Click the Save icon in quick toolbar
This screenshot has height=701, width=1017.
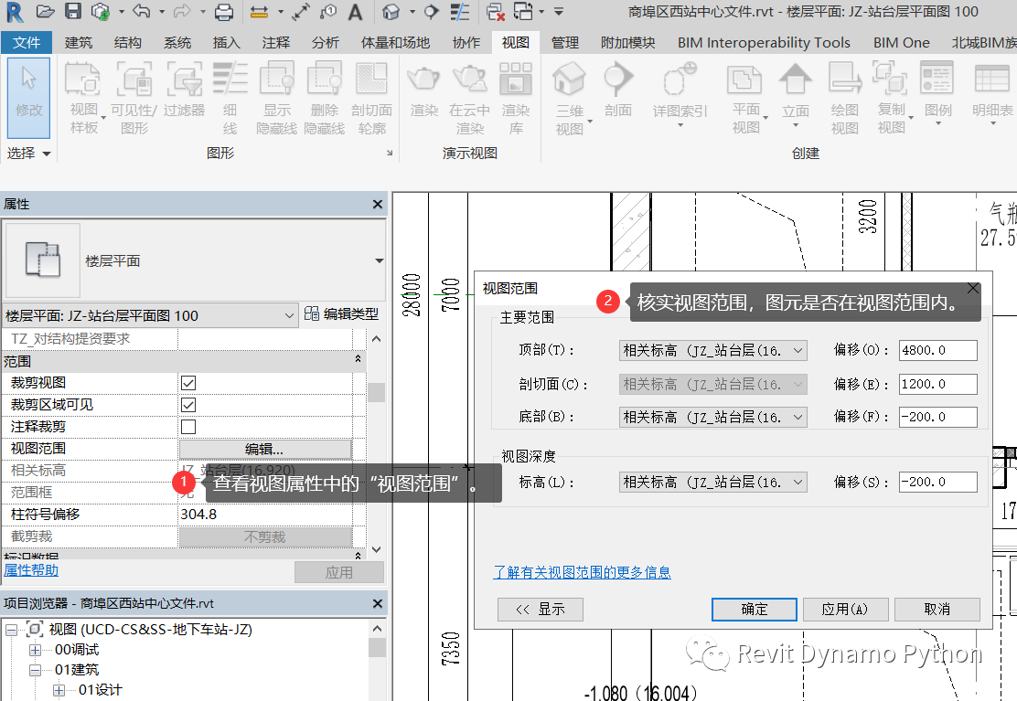coord(73,11)
